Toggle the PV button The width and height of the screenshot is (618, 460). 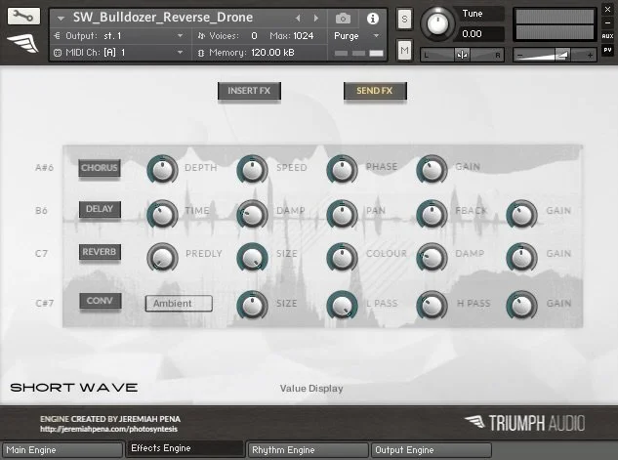[x=607, y=50]
